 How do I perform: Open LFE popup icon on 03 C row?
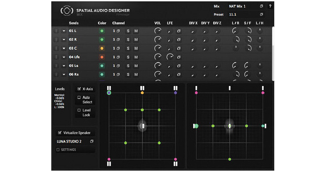pyautogui.click(x=178, y=49)
